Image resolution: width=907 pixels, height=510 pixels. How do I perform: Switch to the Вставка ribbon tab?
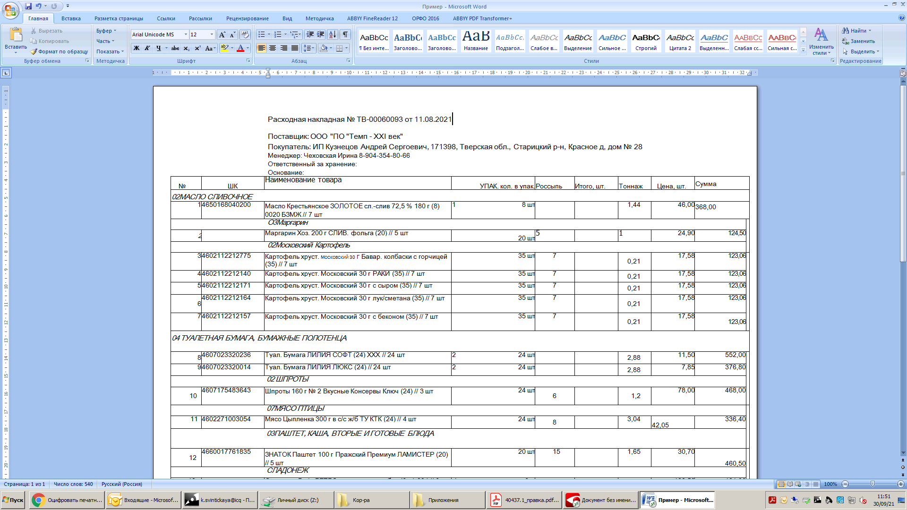pos(71,18)
